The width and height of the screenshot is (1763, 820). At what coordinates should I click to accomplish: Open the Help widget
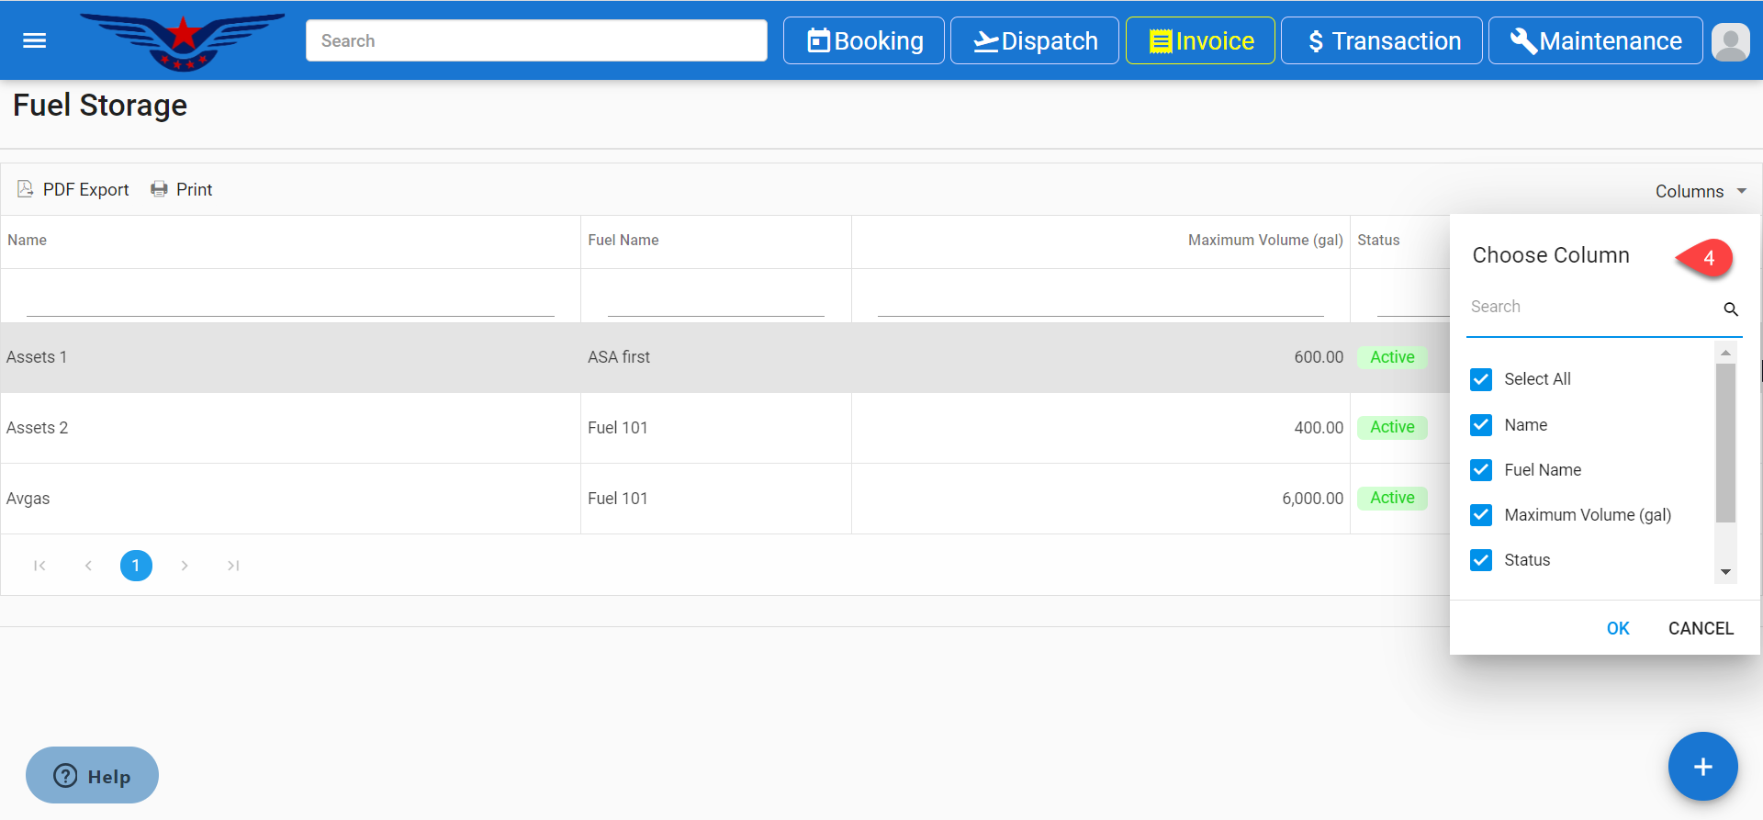[x=92, y=776]
